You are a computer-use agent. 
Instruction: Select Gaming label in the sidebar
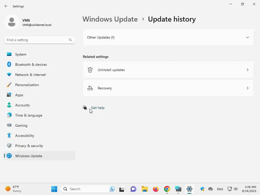(21, 125)
